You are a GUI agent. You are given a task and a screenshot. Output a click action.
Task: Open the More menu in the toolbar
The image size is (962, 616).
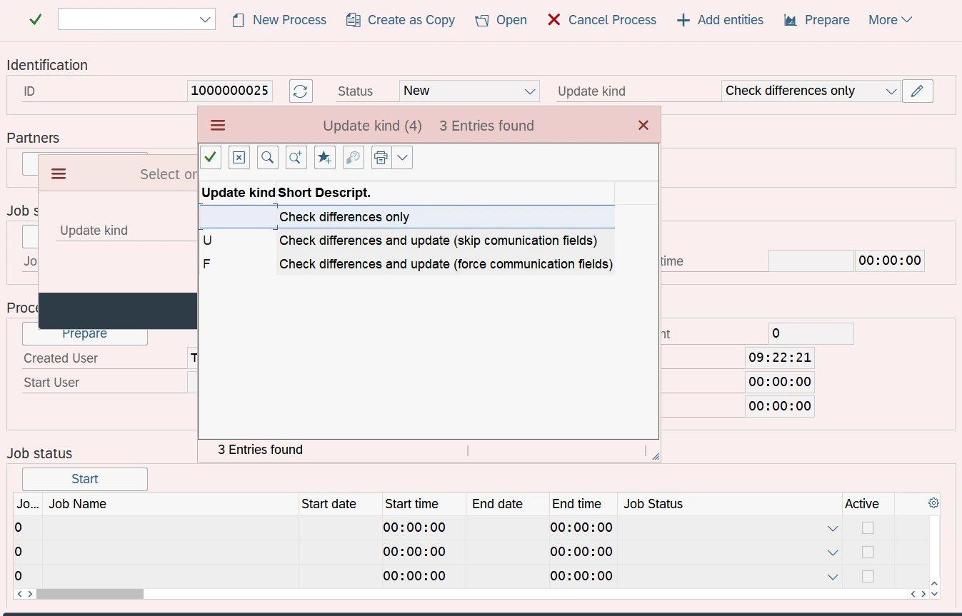[890, 20]
